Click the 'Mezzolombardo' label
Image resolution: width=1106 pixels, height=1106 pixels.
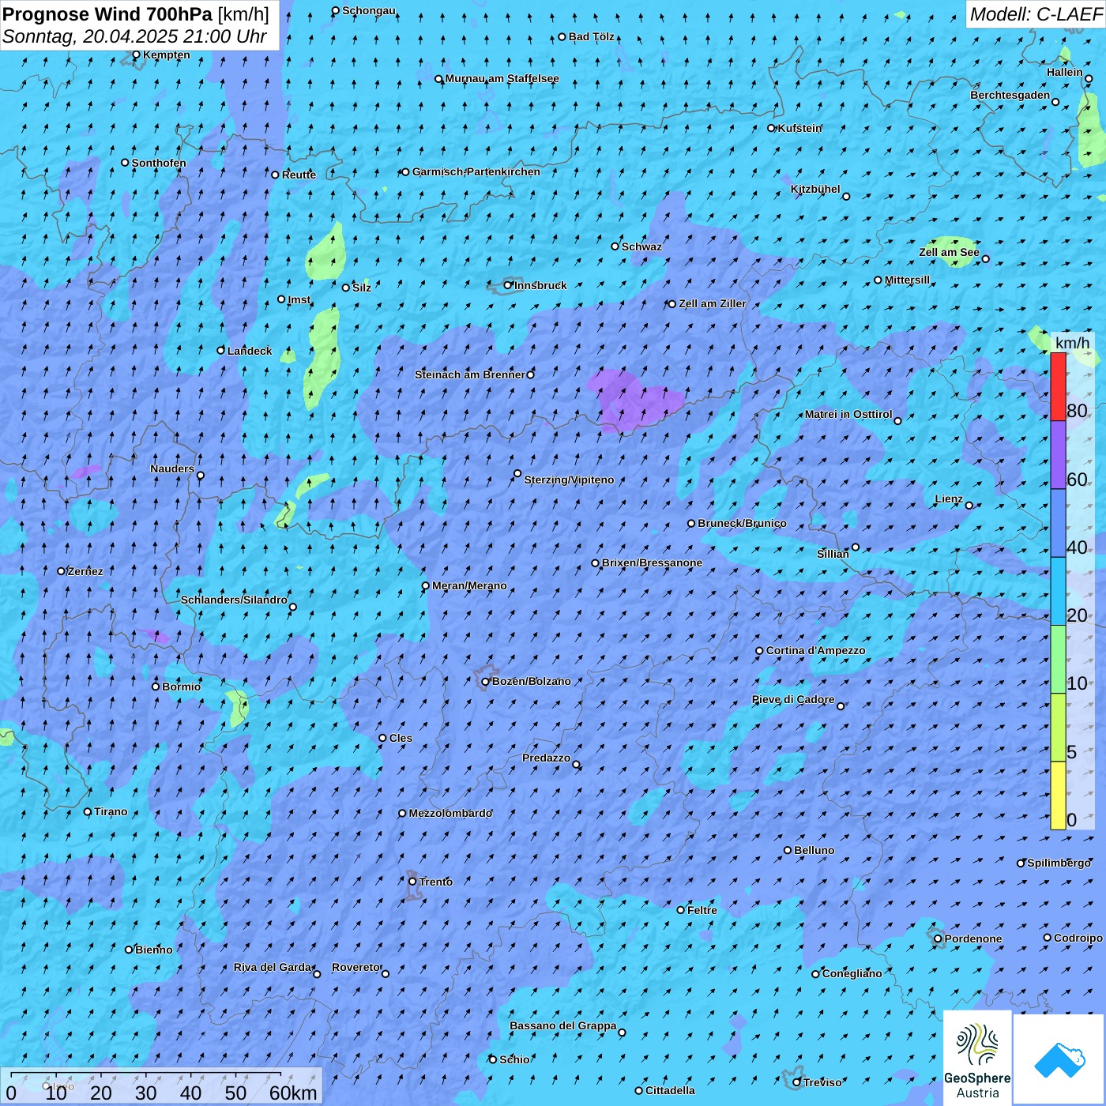tap(450, 813)
